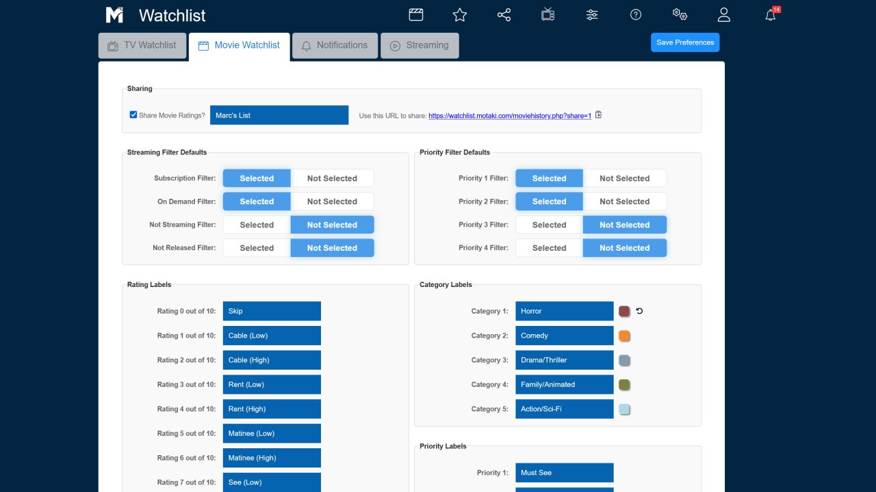Click the Save Preferences button

click(685, 42)
